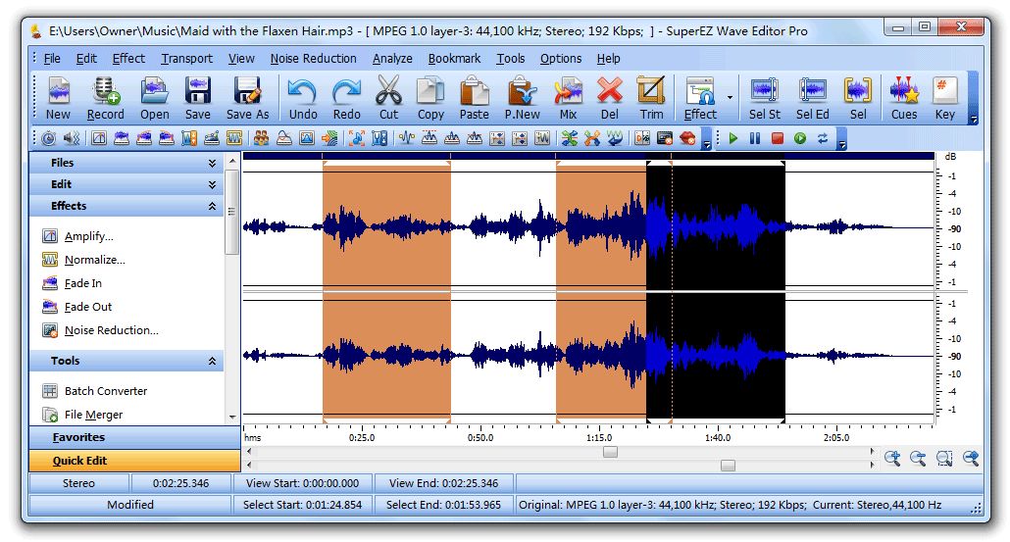The height and width of the screenshot is (542, 1010).
Task: Pause playback with the pause button
Action: click(755, 138)
